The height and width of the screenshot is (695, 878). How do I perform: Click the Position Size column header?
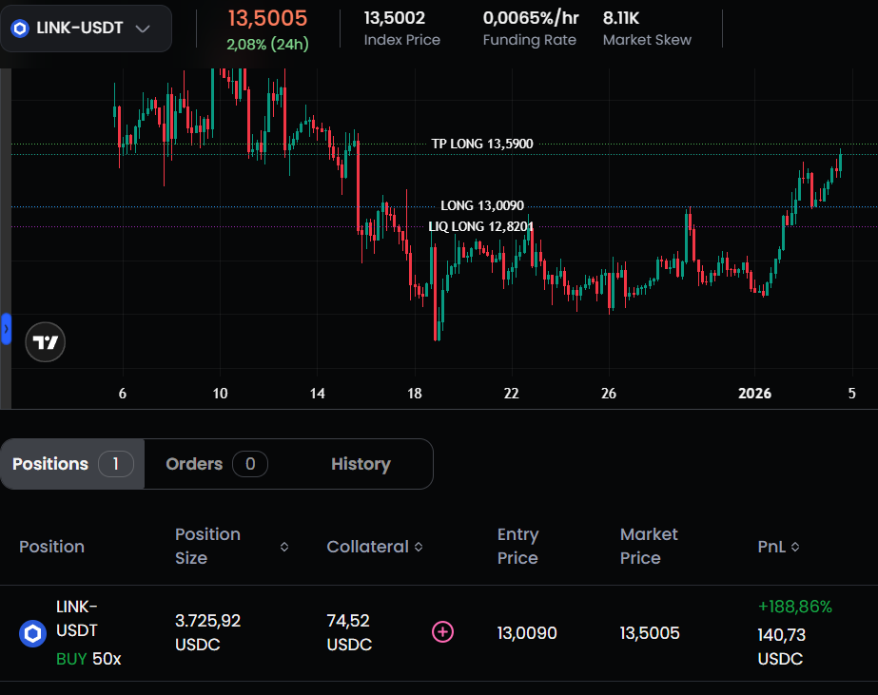[x=207, y=546]
